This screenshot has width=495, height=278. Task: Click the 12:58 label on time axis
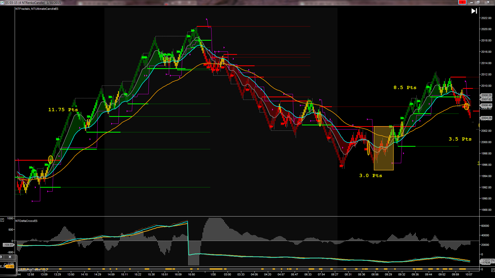click(x=31, y=274)
